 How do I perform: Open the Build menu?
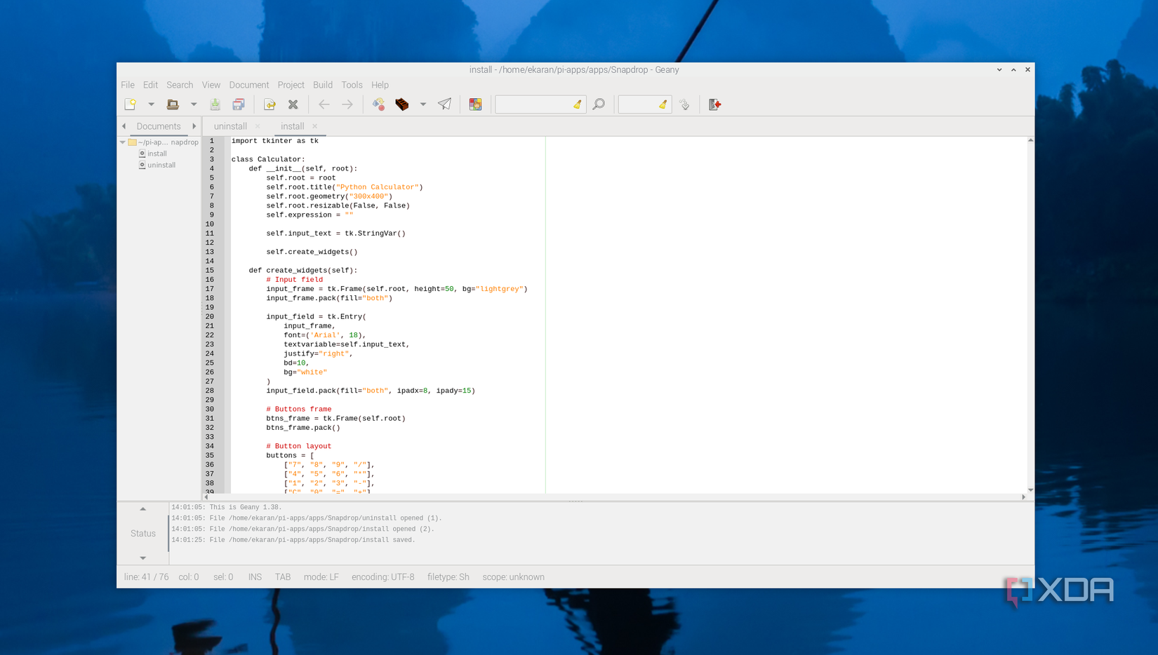tap(322, 85)
